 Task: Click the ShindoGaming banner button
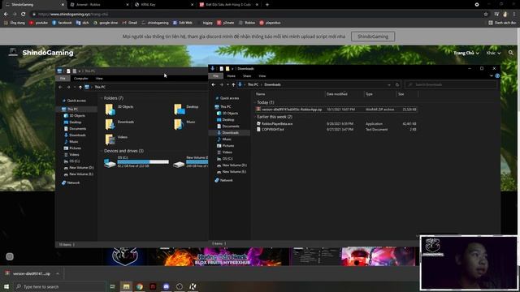pos(373,36)
